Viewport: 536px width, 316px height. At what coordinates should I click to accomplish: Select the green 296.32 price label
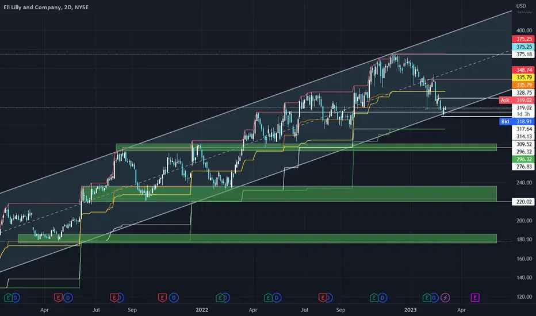pyautogui.click(x=523, y=159)
